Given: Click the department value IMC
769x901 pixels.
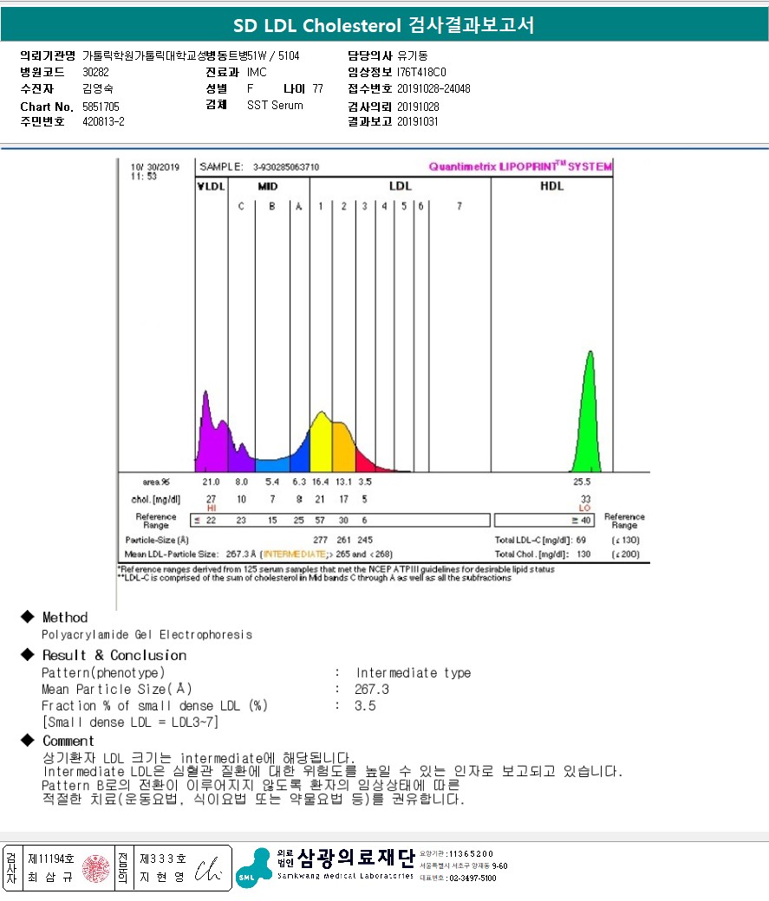Looking at the screenshot, I should point(257,72).
